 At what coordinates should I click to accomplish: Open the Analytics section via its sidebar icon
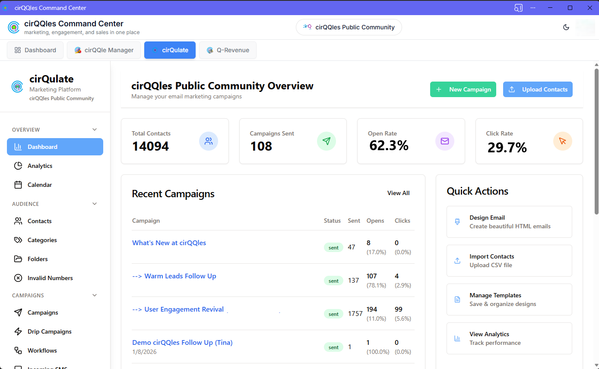click(x=17, y=166)
